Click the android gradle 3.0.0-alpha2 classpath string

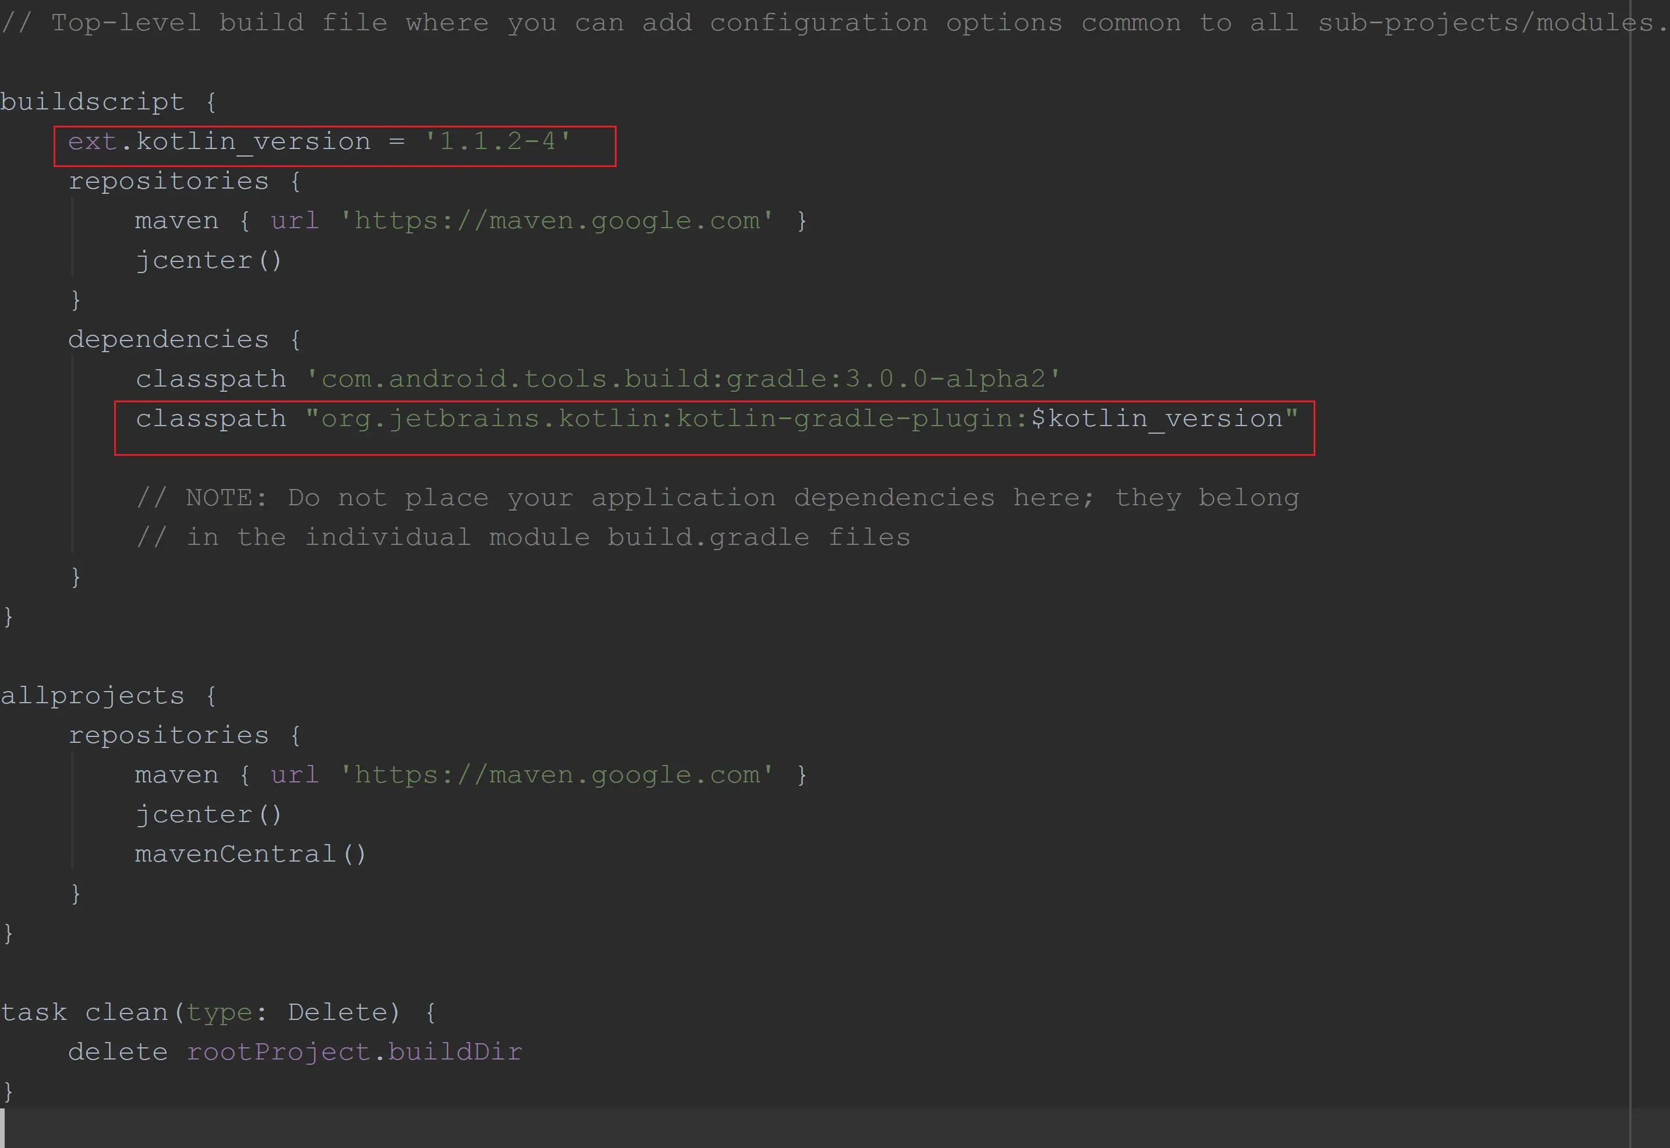[683, 379]
